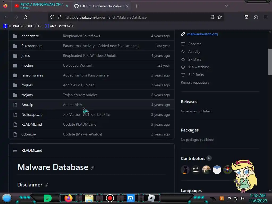Image resolution: width=272 pixels, height=204 pixels.
Task: Open the 'Uploaded Walliant' commit message
Action: click(x=78, y=65)
